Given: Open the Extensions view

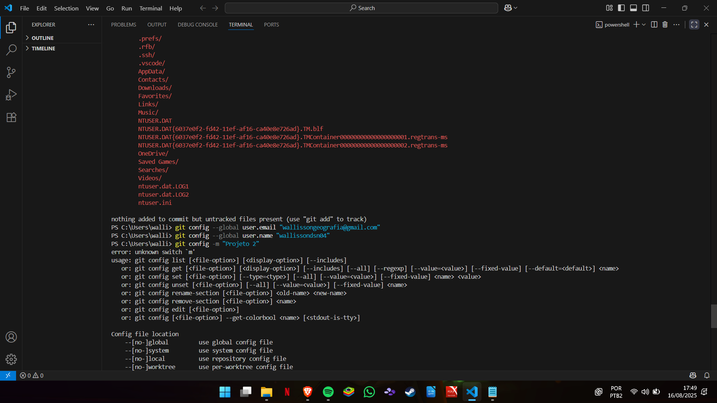Looking at the screenshot, I should coord(11,117).
